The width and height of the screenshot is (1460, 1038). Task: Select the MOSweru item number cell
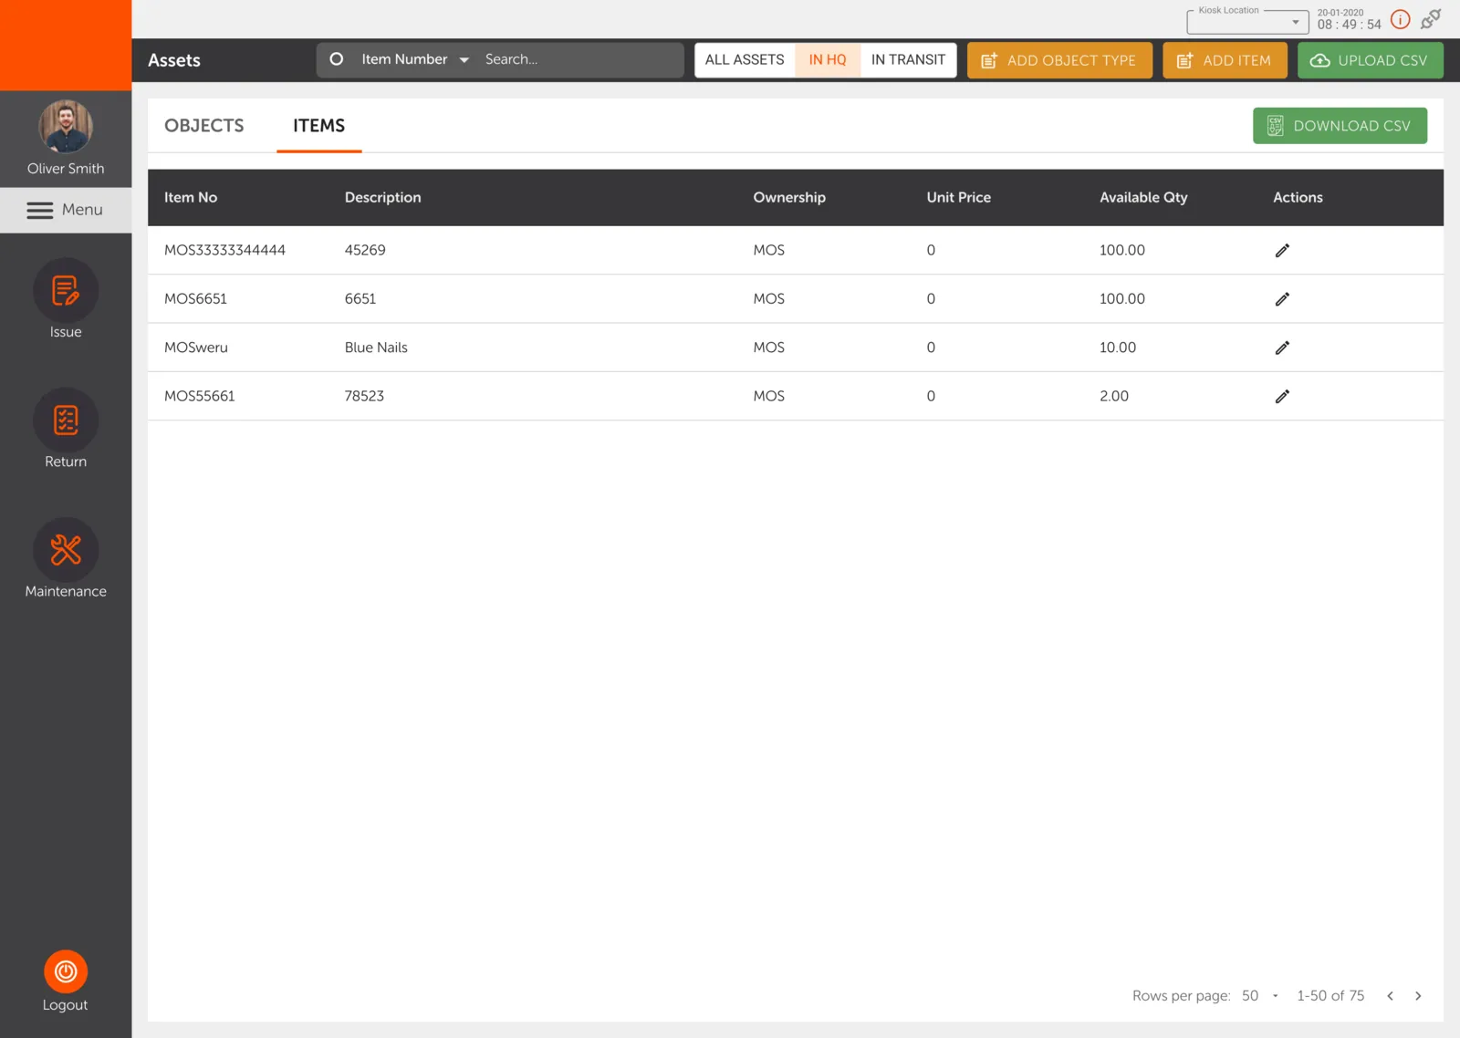196,348
